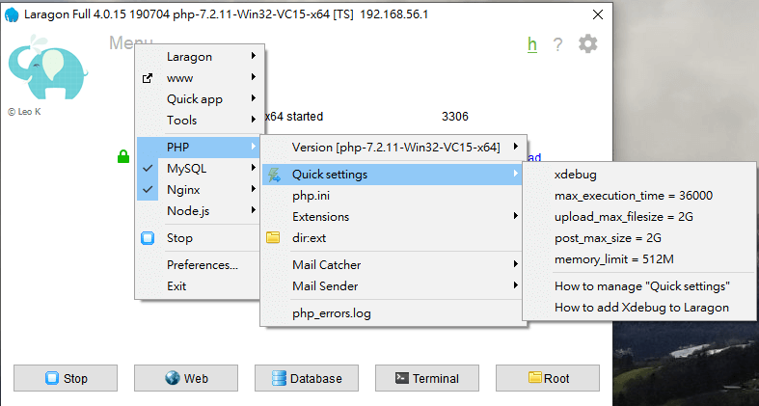Expand the Mail Catcher submenu arrow
Viewport: 759px width, 406px height.
516,264
